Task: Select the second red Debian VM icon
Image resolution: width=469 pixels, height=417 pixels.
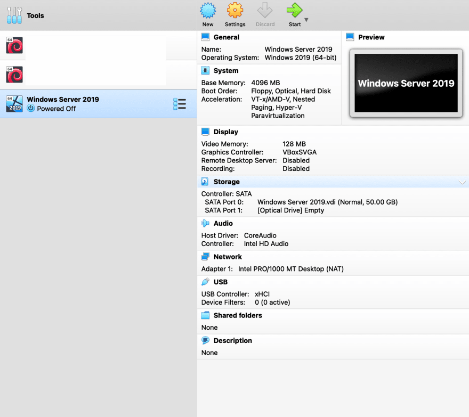Action: tap(14, 75)
